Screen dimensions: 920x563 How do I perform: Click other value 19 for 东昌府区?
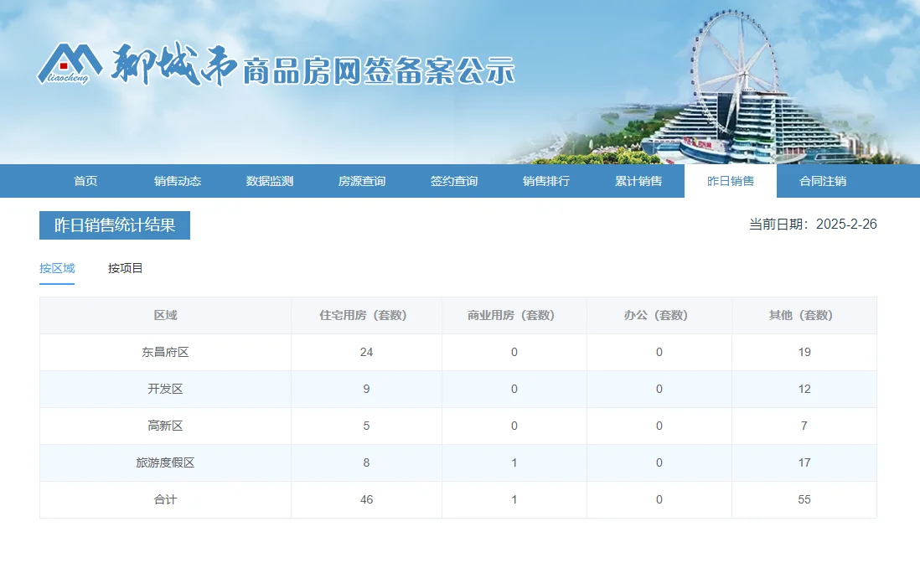coord(804,353)
